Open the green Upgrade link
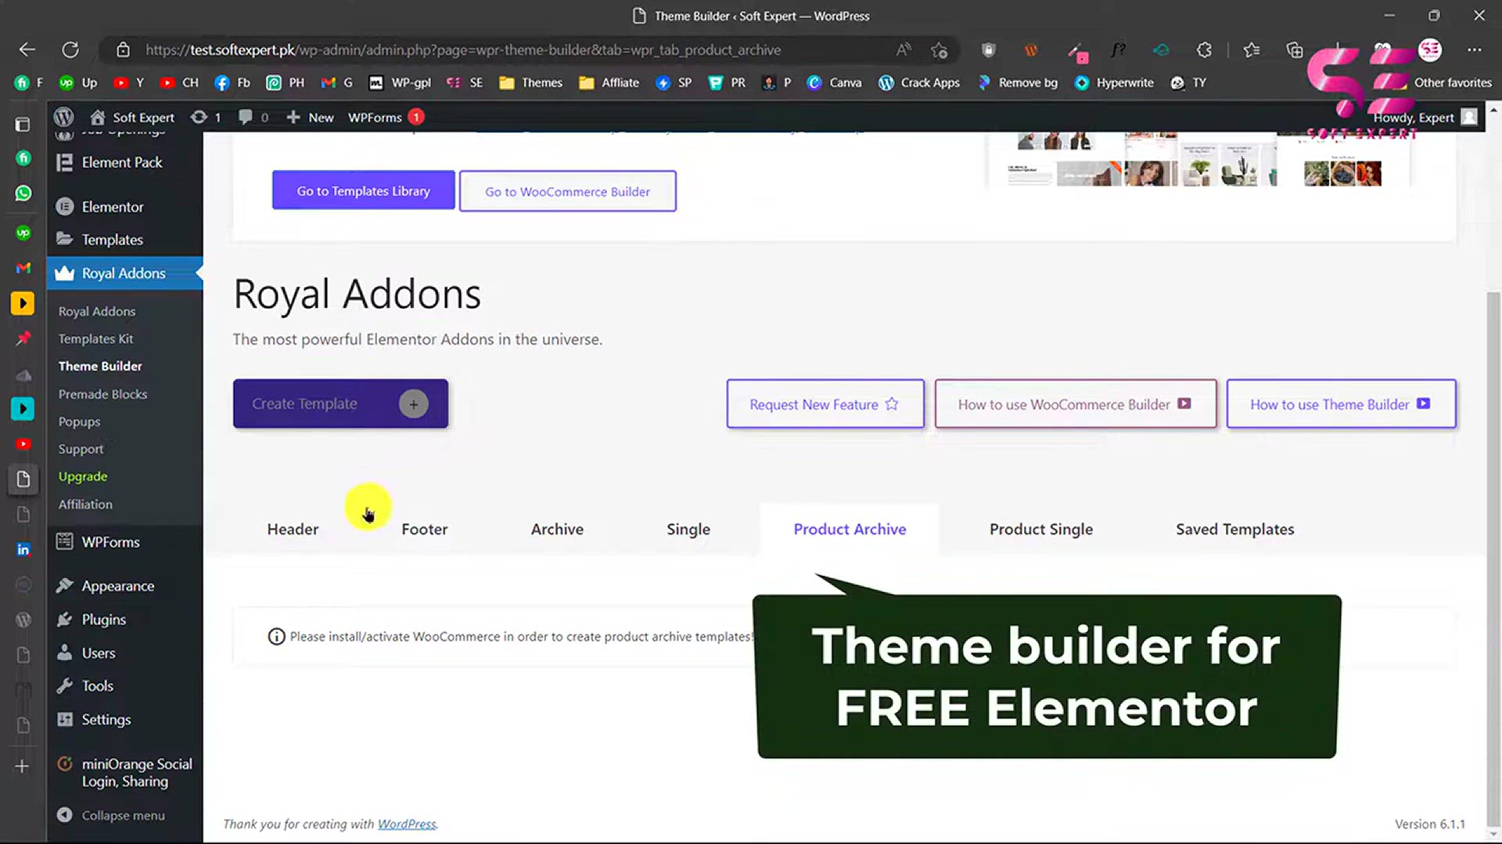Screen dimensions: 1502x844 coord(83,477)
